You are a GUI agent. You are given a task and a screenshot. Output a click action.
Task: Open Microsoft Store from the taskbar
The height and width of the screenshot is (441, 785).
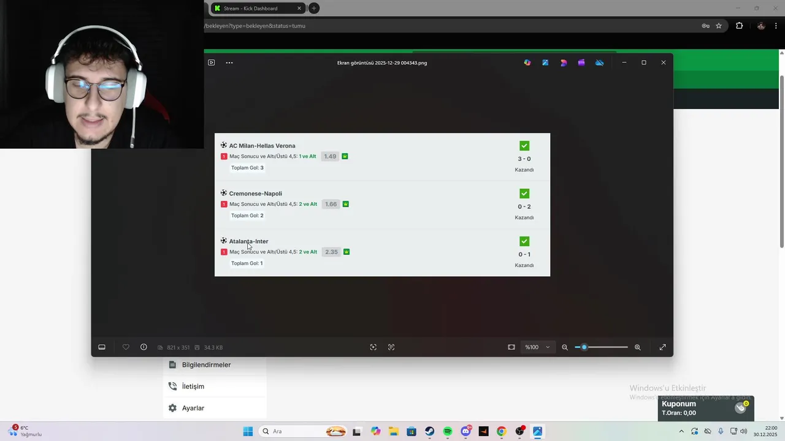[412, 431]
